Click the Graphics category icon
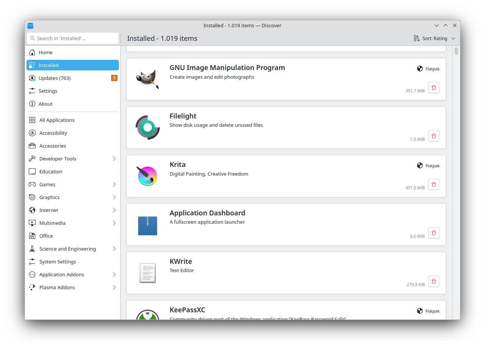 32,197
